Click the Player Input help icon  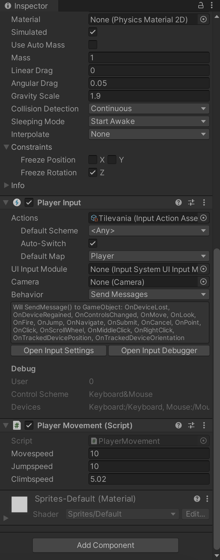point(178,202)
